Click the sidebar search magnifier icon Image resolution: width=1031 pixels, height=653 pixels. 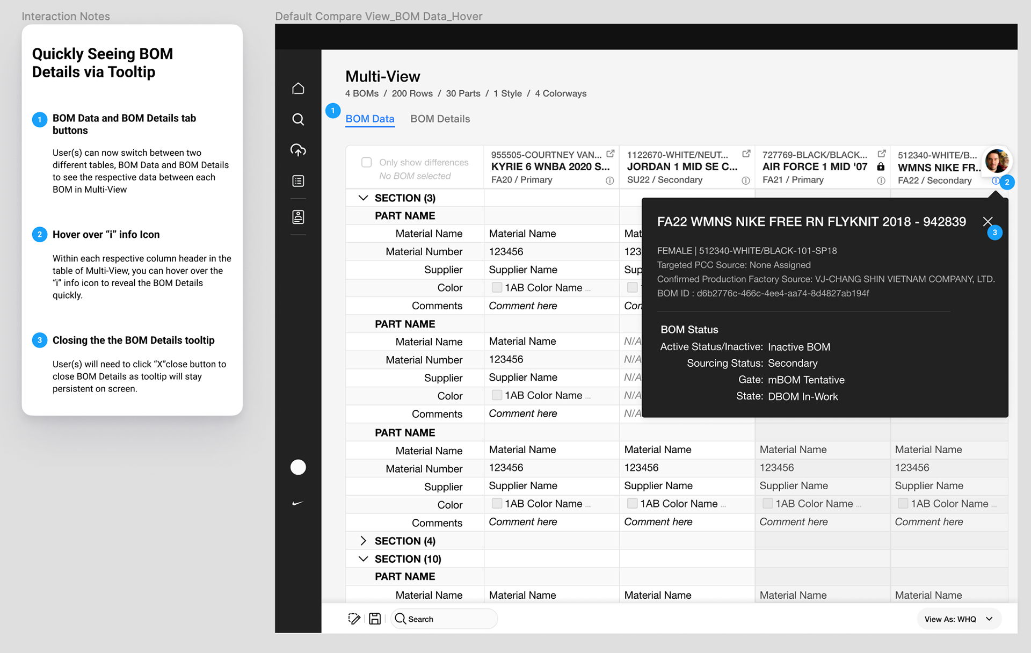coord(298,119)
